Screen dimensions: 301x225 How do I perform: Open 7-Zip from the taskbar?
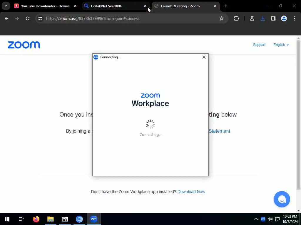pos(65,219)
